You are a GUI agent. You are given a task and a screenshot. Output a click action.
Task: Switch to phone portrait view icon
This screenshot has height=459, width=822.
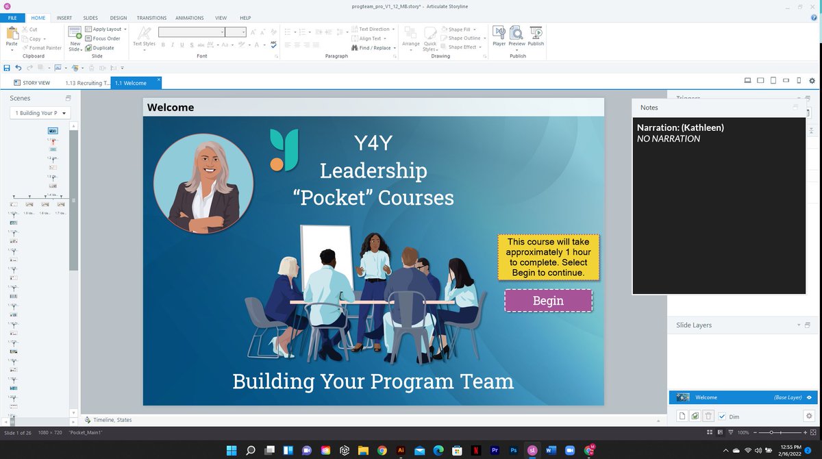(799, 81)
